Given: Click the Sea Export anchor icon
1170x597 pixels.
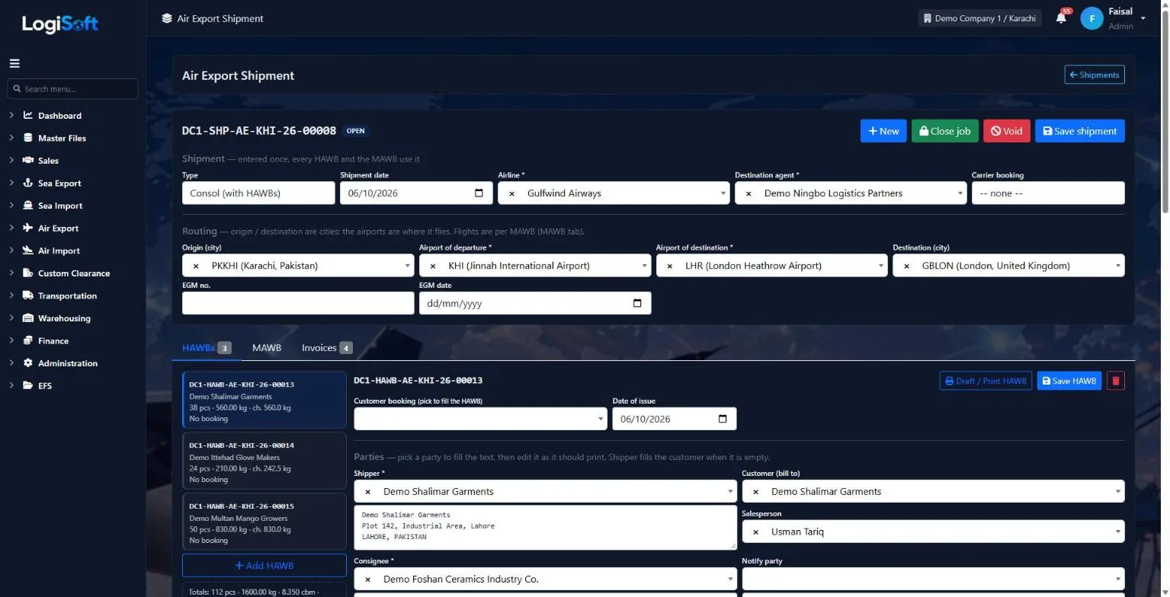Looking at the screenshot, I should tap(28, 183).
